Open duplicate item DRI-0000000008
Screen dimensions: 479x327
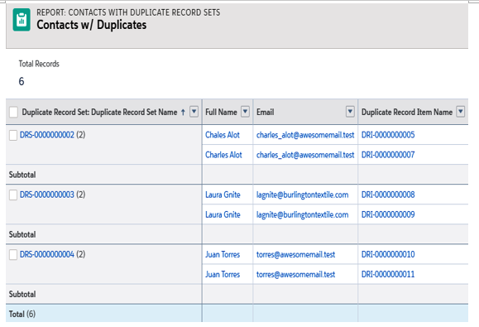(388, 195)
